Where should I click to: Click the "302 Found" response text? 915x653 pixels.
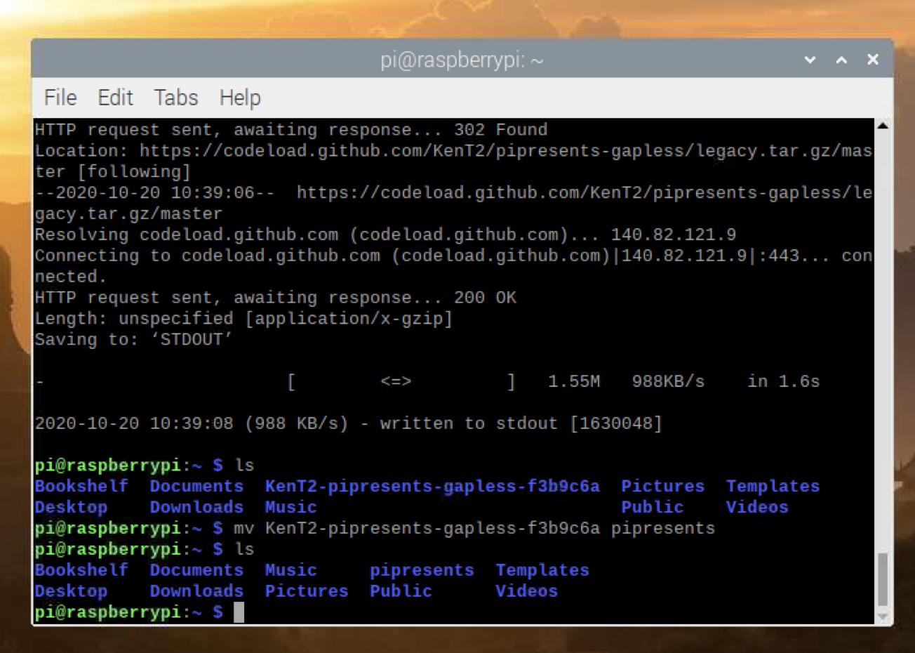click(x=500, y=130)
